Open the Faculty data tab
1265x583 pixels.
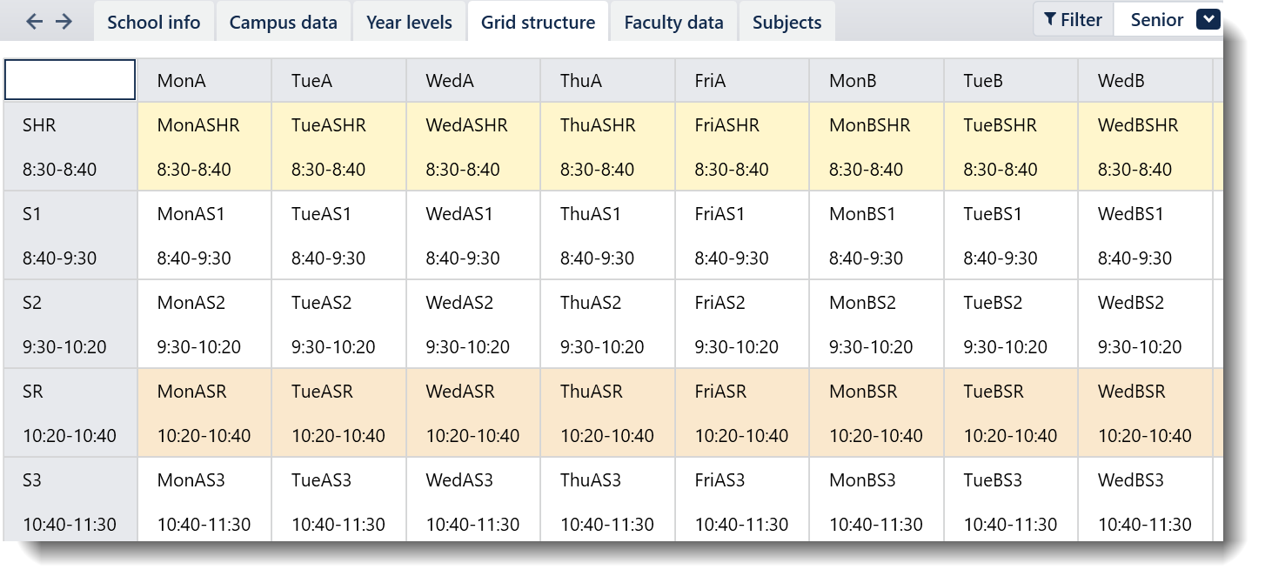(673, 23)
